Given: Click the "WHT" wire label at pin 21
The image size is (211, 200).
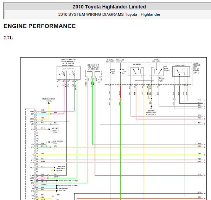Looking at the screenshot, I should [43, 161].
